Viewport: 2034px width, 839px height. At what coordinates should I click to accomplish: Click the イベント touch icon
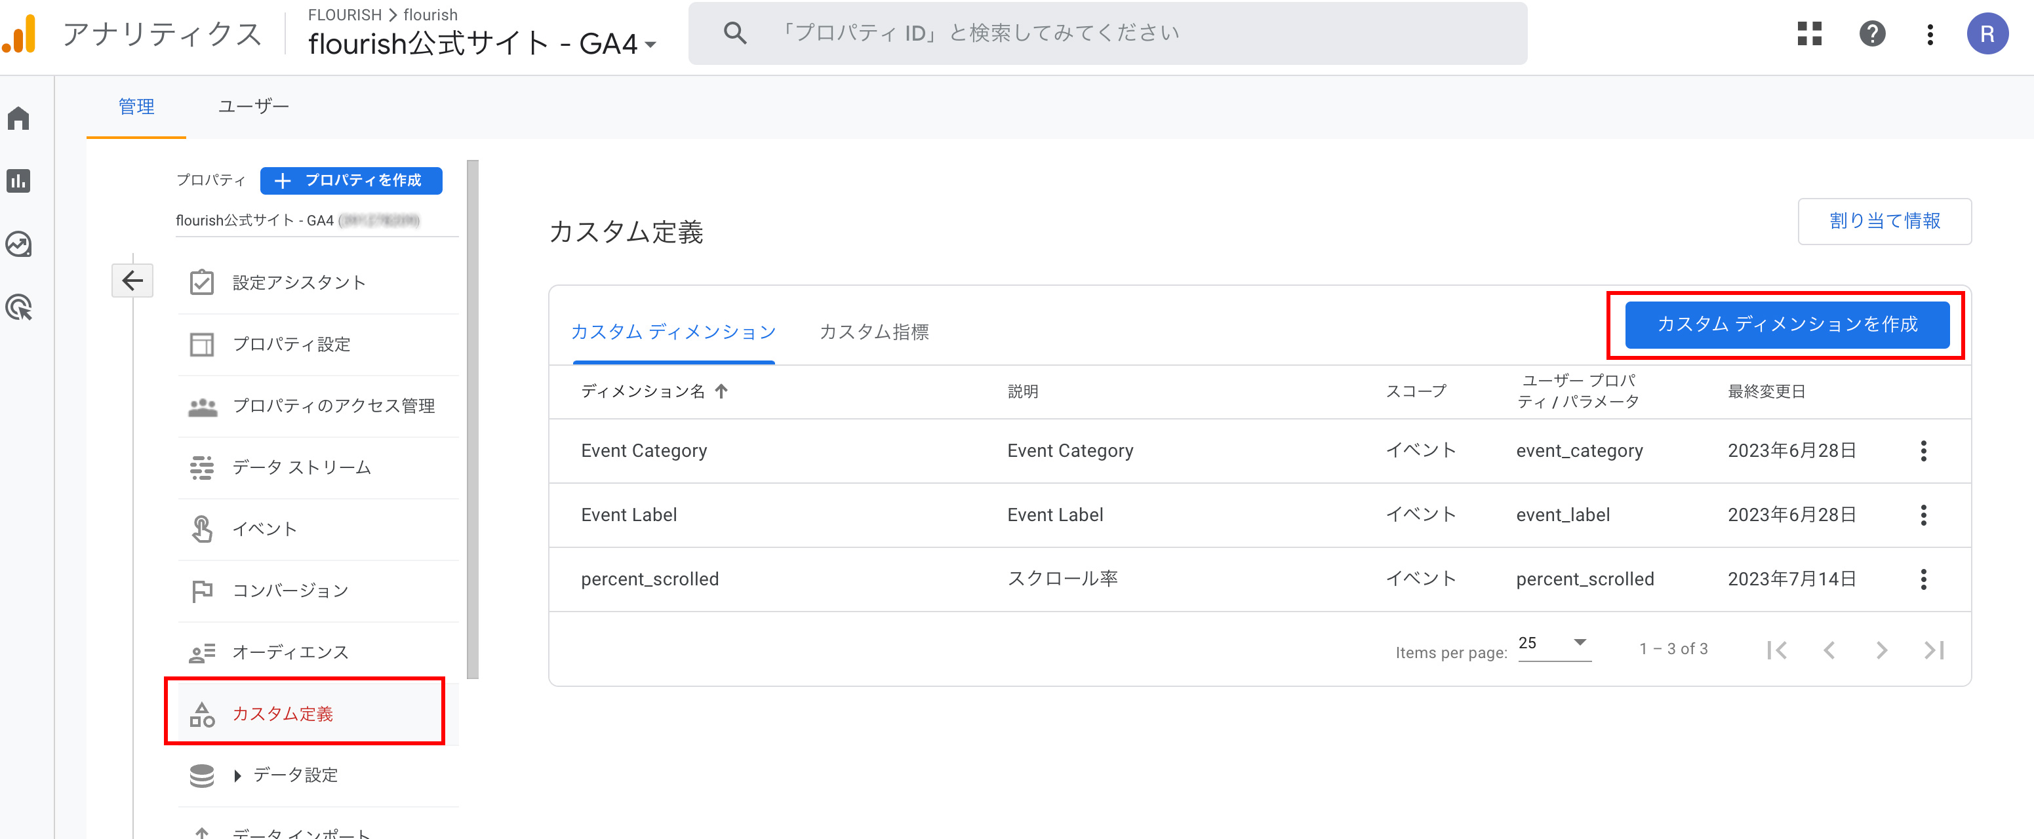202,529
